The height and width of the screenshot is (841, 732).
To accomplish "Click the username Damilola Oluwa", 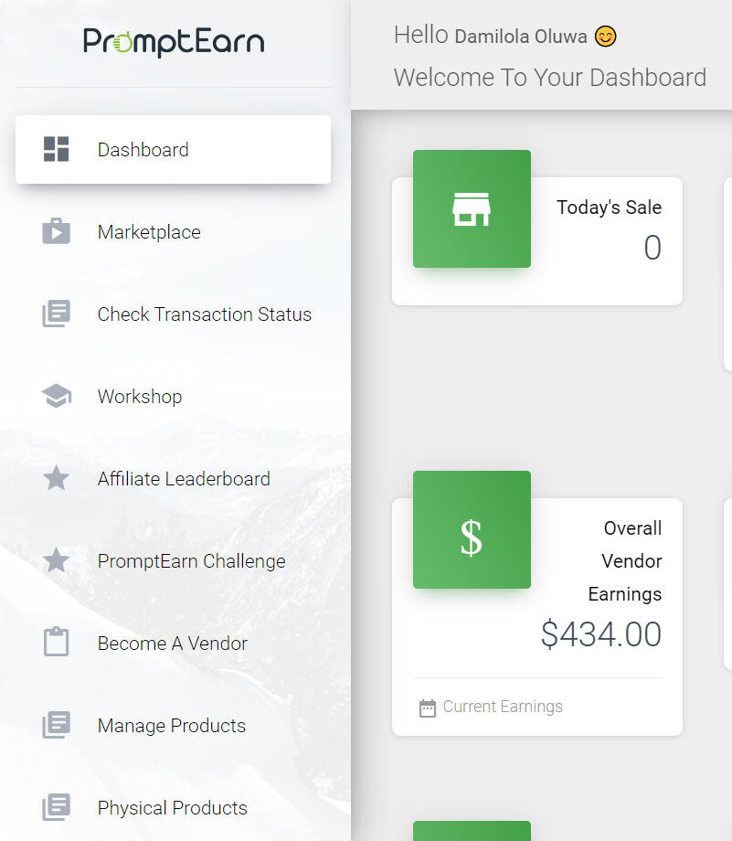I will tap(521, 37).
